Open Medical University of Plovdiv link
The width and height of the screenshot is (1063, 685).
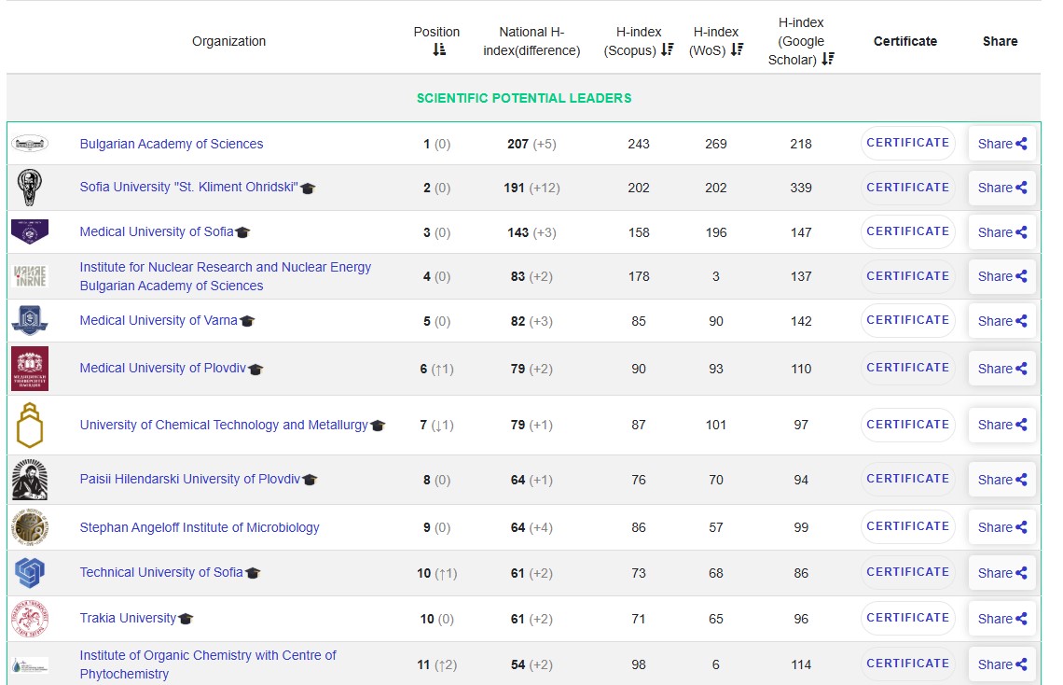162,368
